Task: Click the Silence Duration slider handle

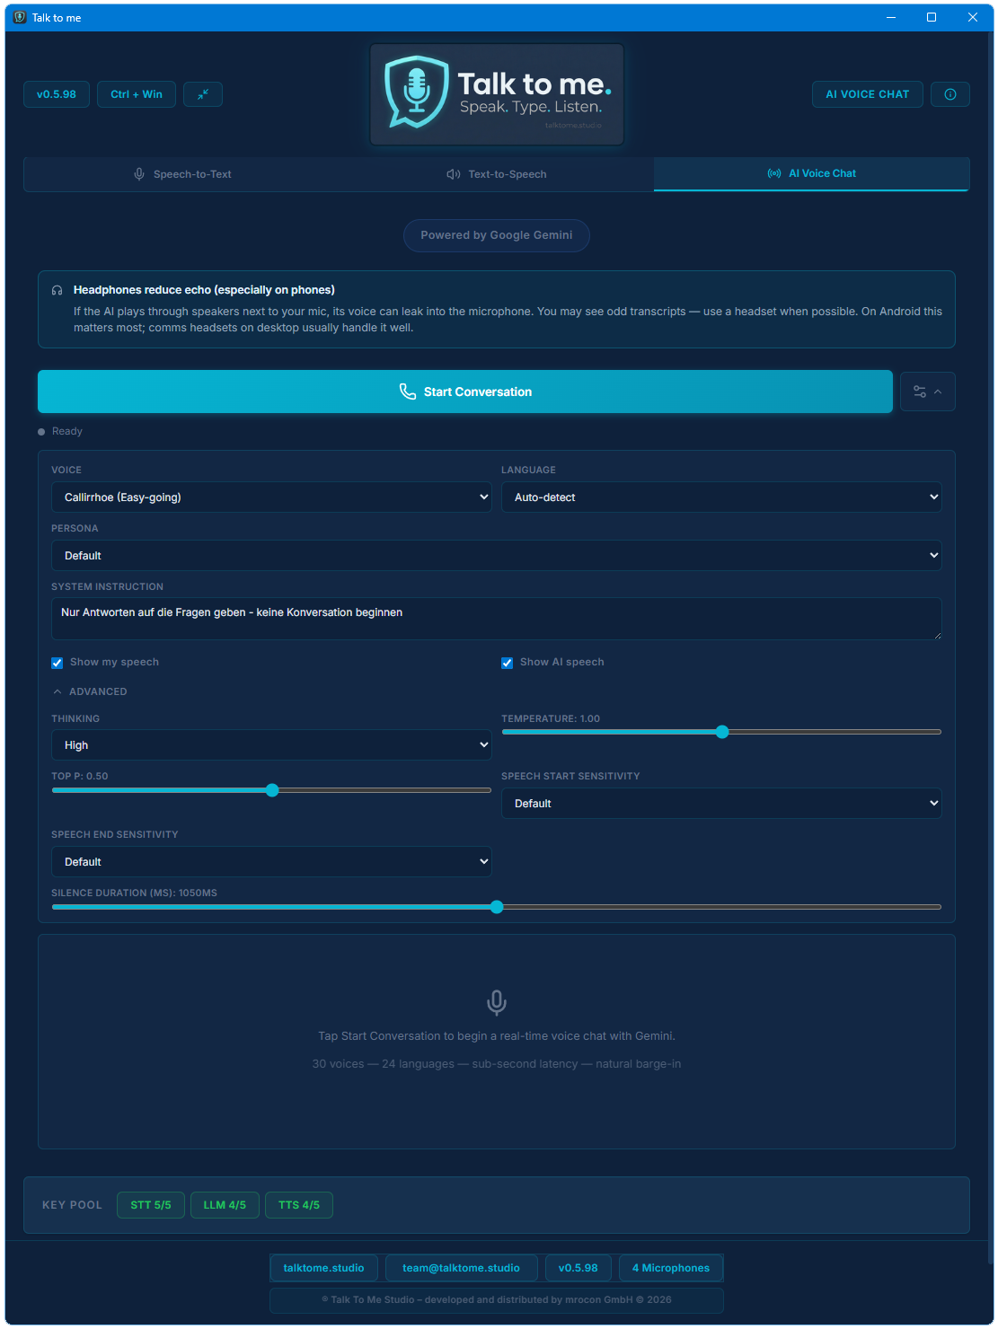Action: pyautogui.click(x=497, y=907)
